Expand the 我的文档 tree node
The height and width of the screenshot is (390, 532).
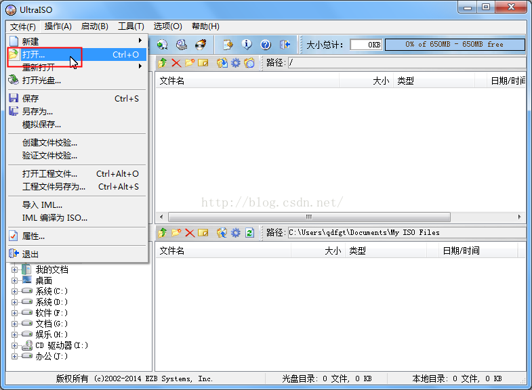15,269
